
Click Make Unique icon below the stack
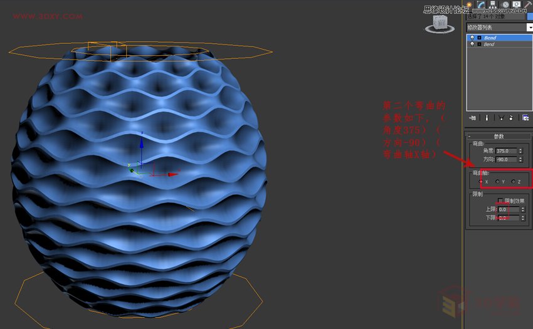[501, 118]
